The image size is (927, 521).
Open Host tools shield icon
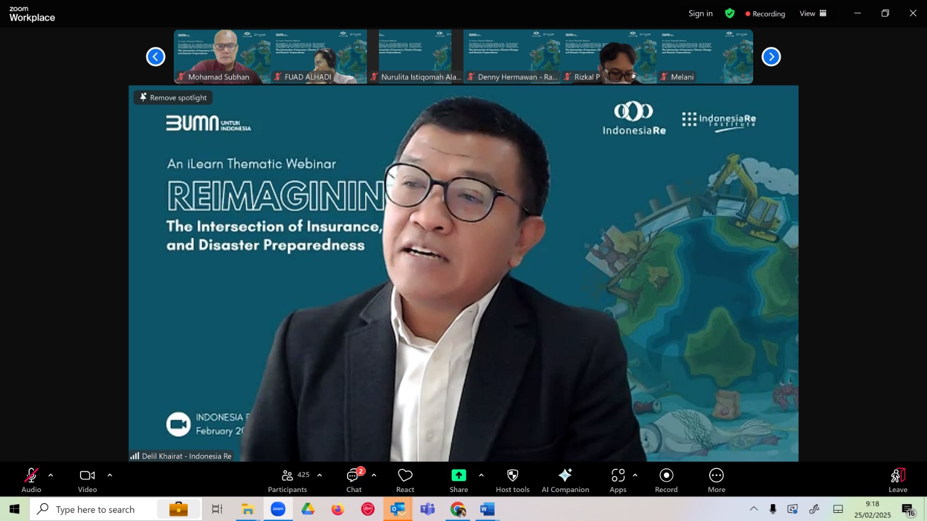(513, 475)
